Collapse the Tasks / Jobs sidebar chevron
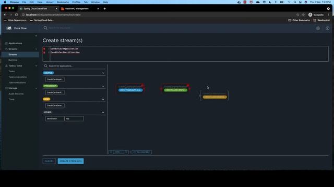The width and height of the screenshot is (334, 187). click(x=36, y=66)
